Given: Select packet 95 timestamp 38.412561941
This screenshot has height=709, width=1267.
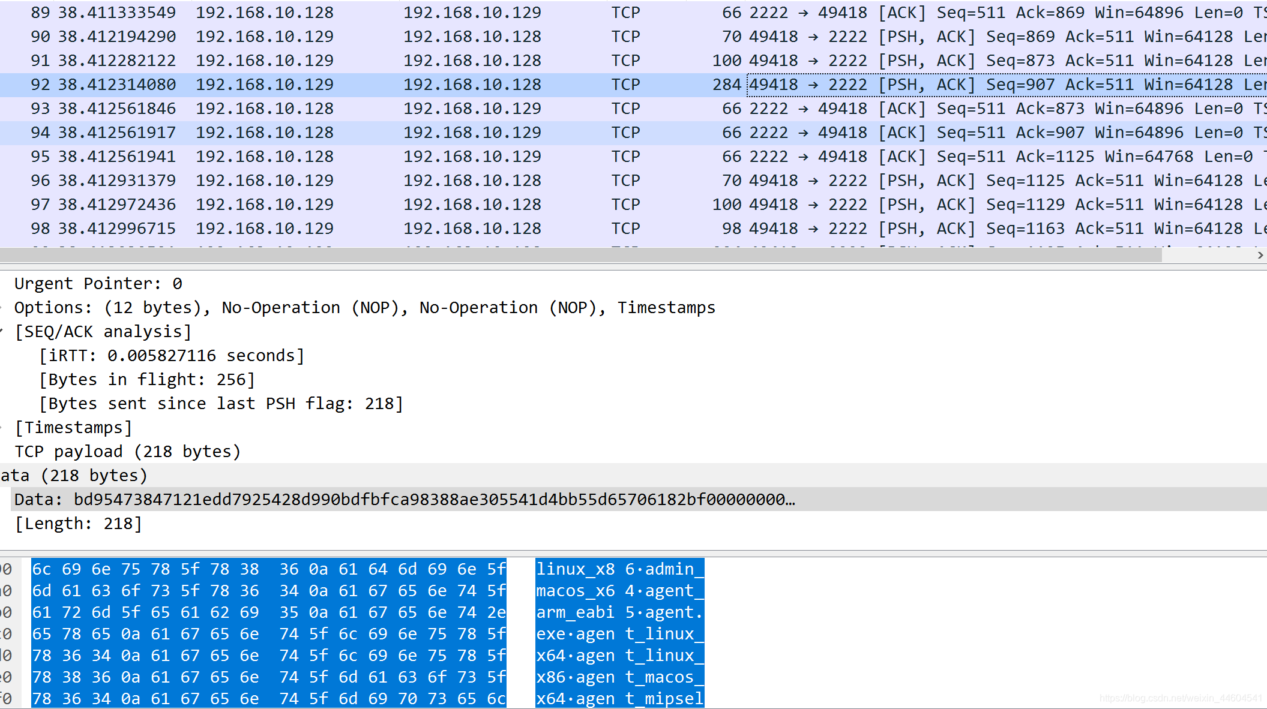Looking at the screenshot, I should (x=117, y=157).
